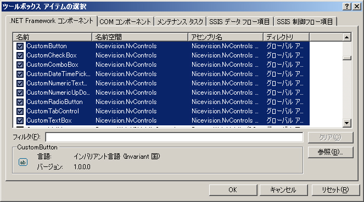
Task: Select the CustomDateTimePick... row name
Action: [58, 74]
